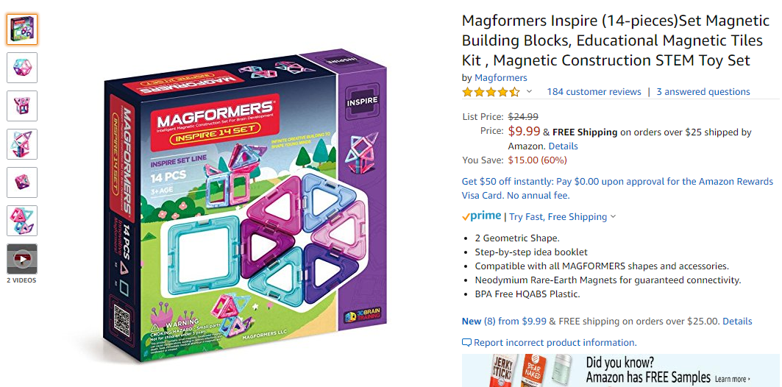Select the fifth thumbnail with pink cube
The height and width of the screenshot is (387, 782).
pyautogui.click(x=22, y=182)
